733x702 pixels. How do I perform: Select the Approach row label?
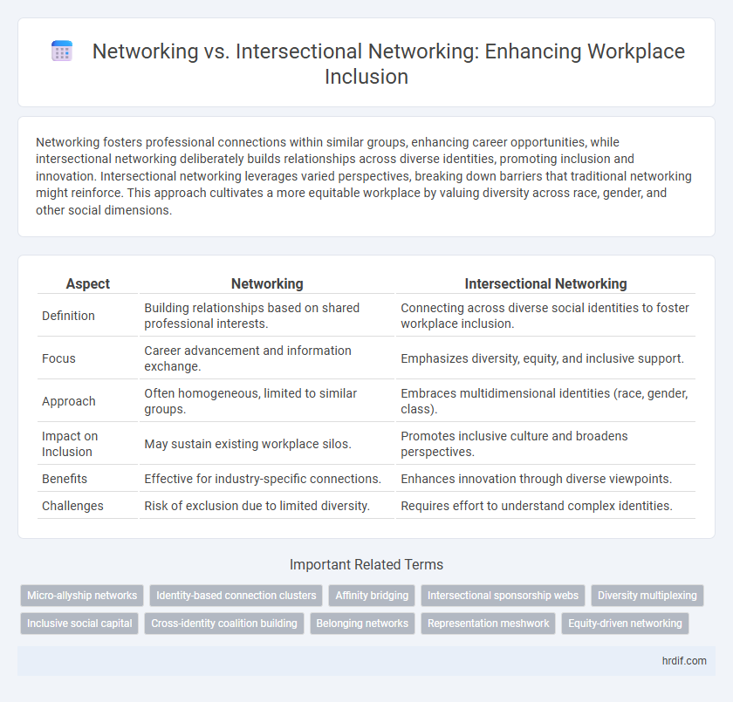69,401
